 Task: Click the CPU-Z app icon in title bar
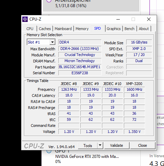(x=25, y=19)
